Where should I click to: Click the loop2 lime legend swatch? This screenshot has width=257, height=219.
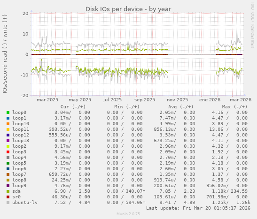8,146
